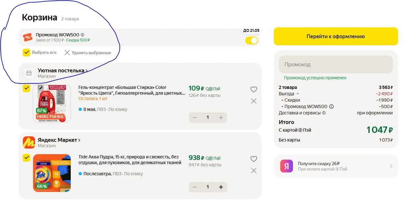406x203 pixels.
Task: Delete Tide Аква Пудра from cart
Action: coord(253,170)
